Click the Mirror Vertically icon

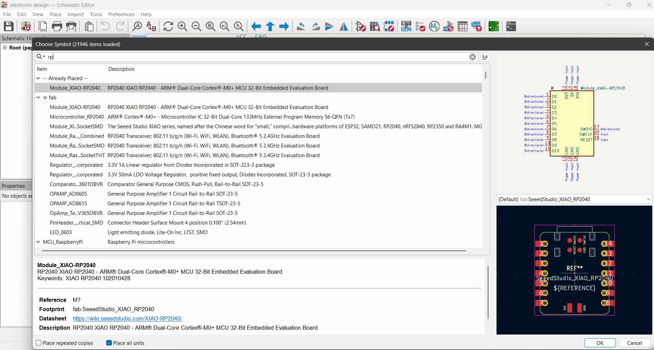[x=329, y=26]
